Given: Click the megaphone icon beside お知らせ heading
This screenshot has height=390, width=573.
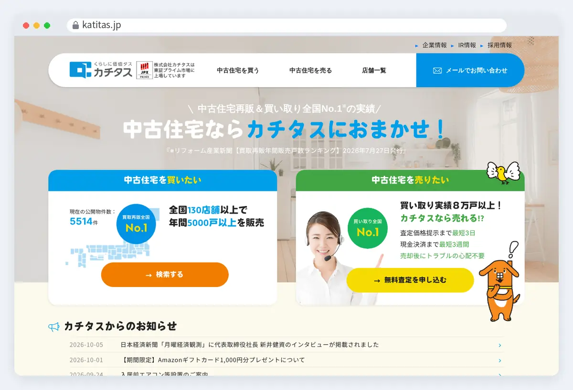Looking at the screenshot, I should click(54, 327).
